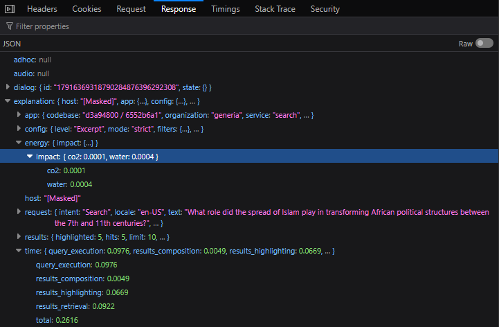Collapse the energy object node

coord(19,143)
